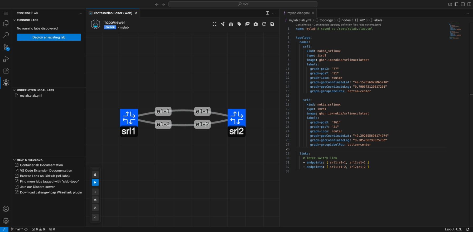Collapse the Undeployed Local Labs section
The image size is (473, 232).
[x=35, y=90]
